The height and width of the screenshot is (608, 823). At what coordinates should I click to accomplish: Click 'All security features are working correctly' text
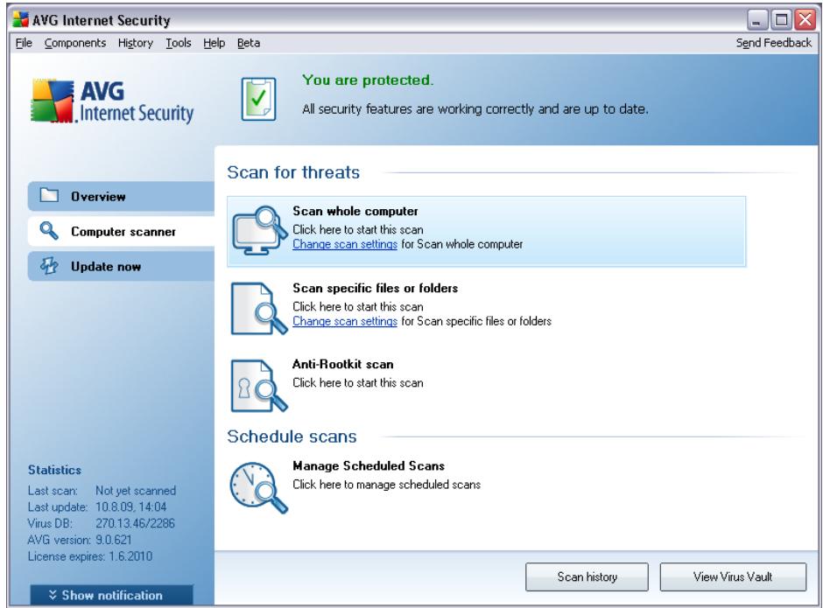(475, 109)
